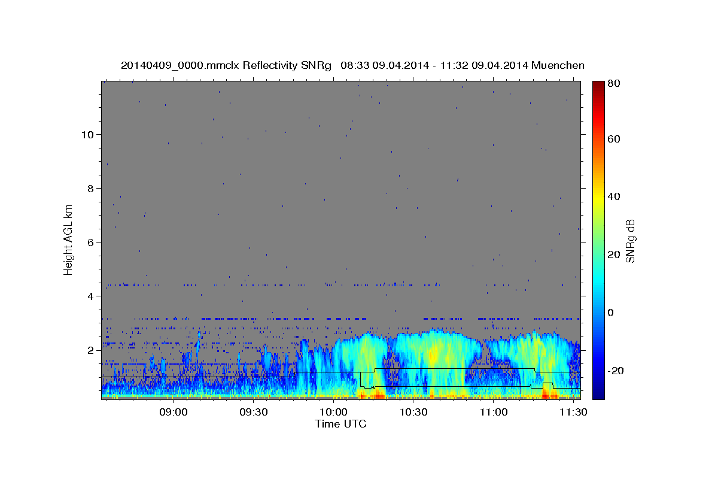Click the plot title starting '20140409_0000.mmclx Reflectivity SNRg'
The height and width of the screenshot is (479, 718).
point(352,65)
